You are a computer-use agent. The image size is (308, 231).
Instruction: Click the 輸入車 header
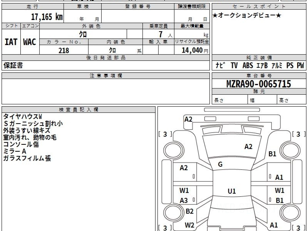(158, 42)
